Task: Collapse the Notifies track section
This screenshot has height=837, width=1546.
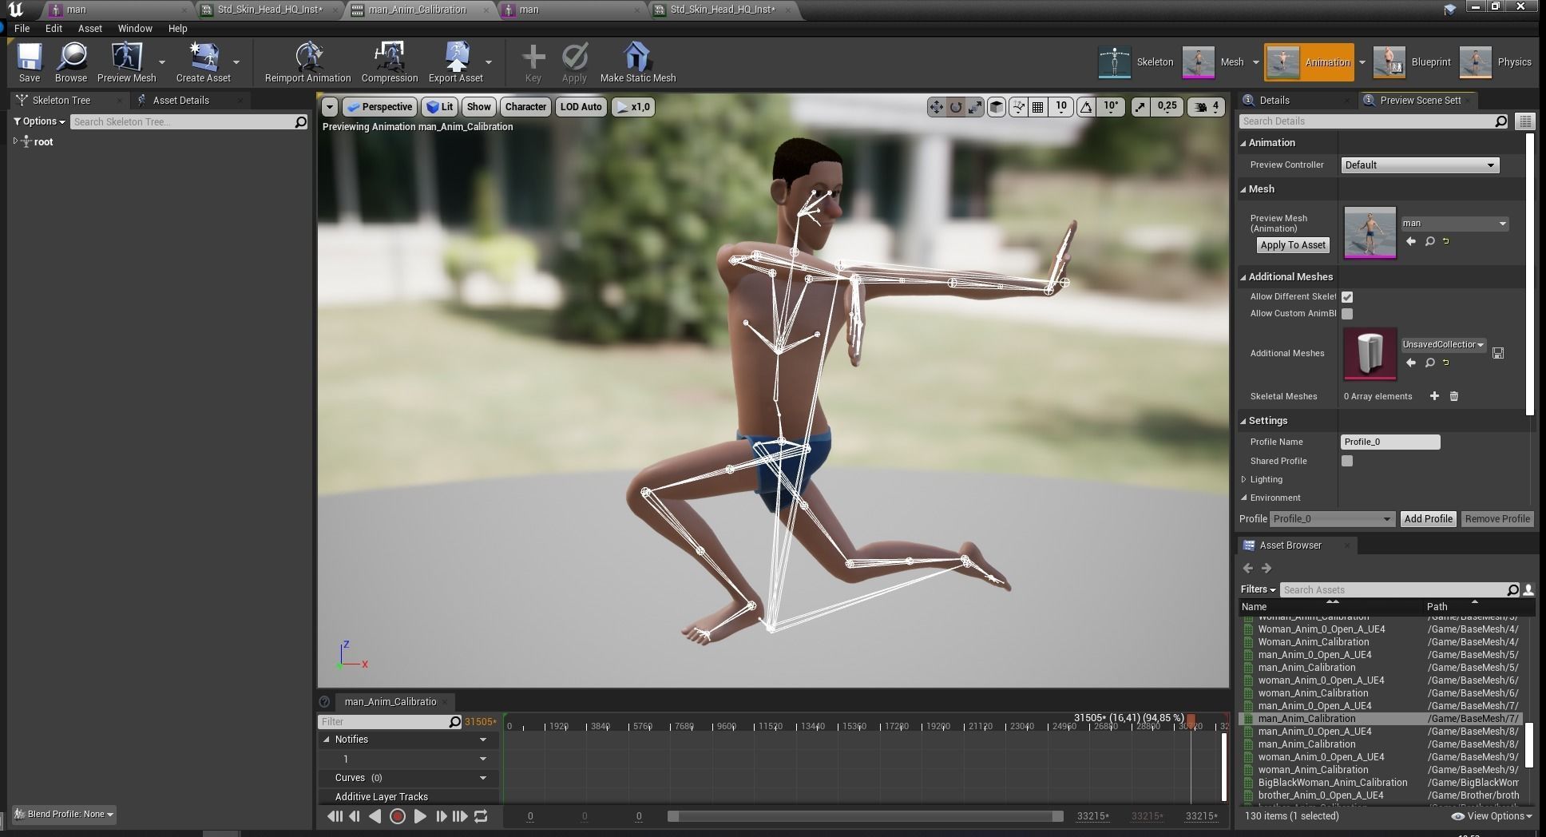Action: pyautogui.click(x=326, y=740)
